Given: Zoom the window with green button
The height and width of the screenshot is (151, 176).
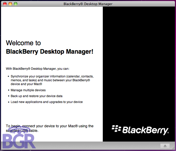Looking at the screenshot, I should pos(16,4).
